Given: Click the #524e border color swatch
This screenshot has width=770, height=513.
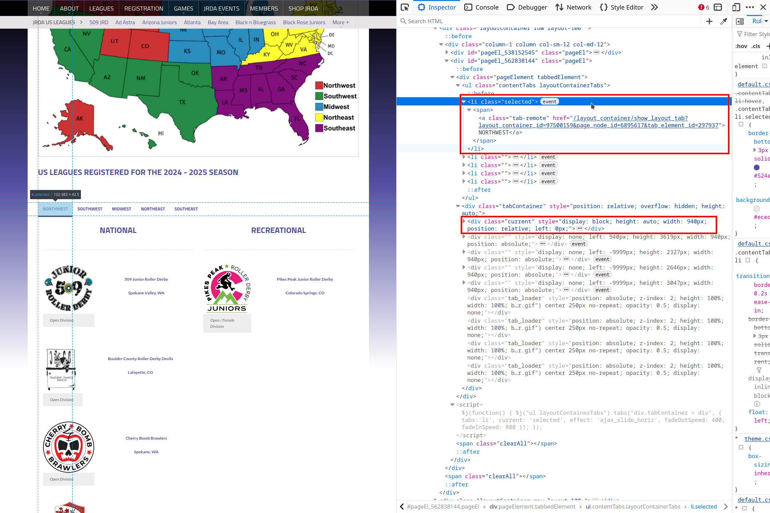Looking at the screenshot, I should tap(757, 167).
